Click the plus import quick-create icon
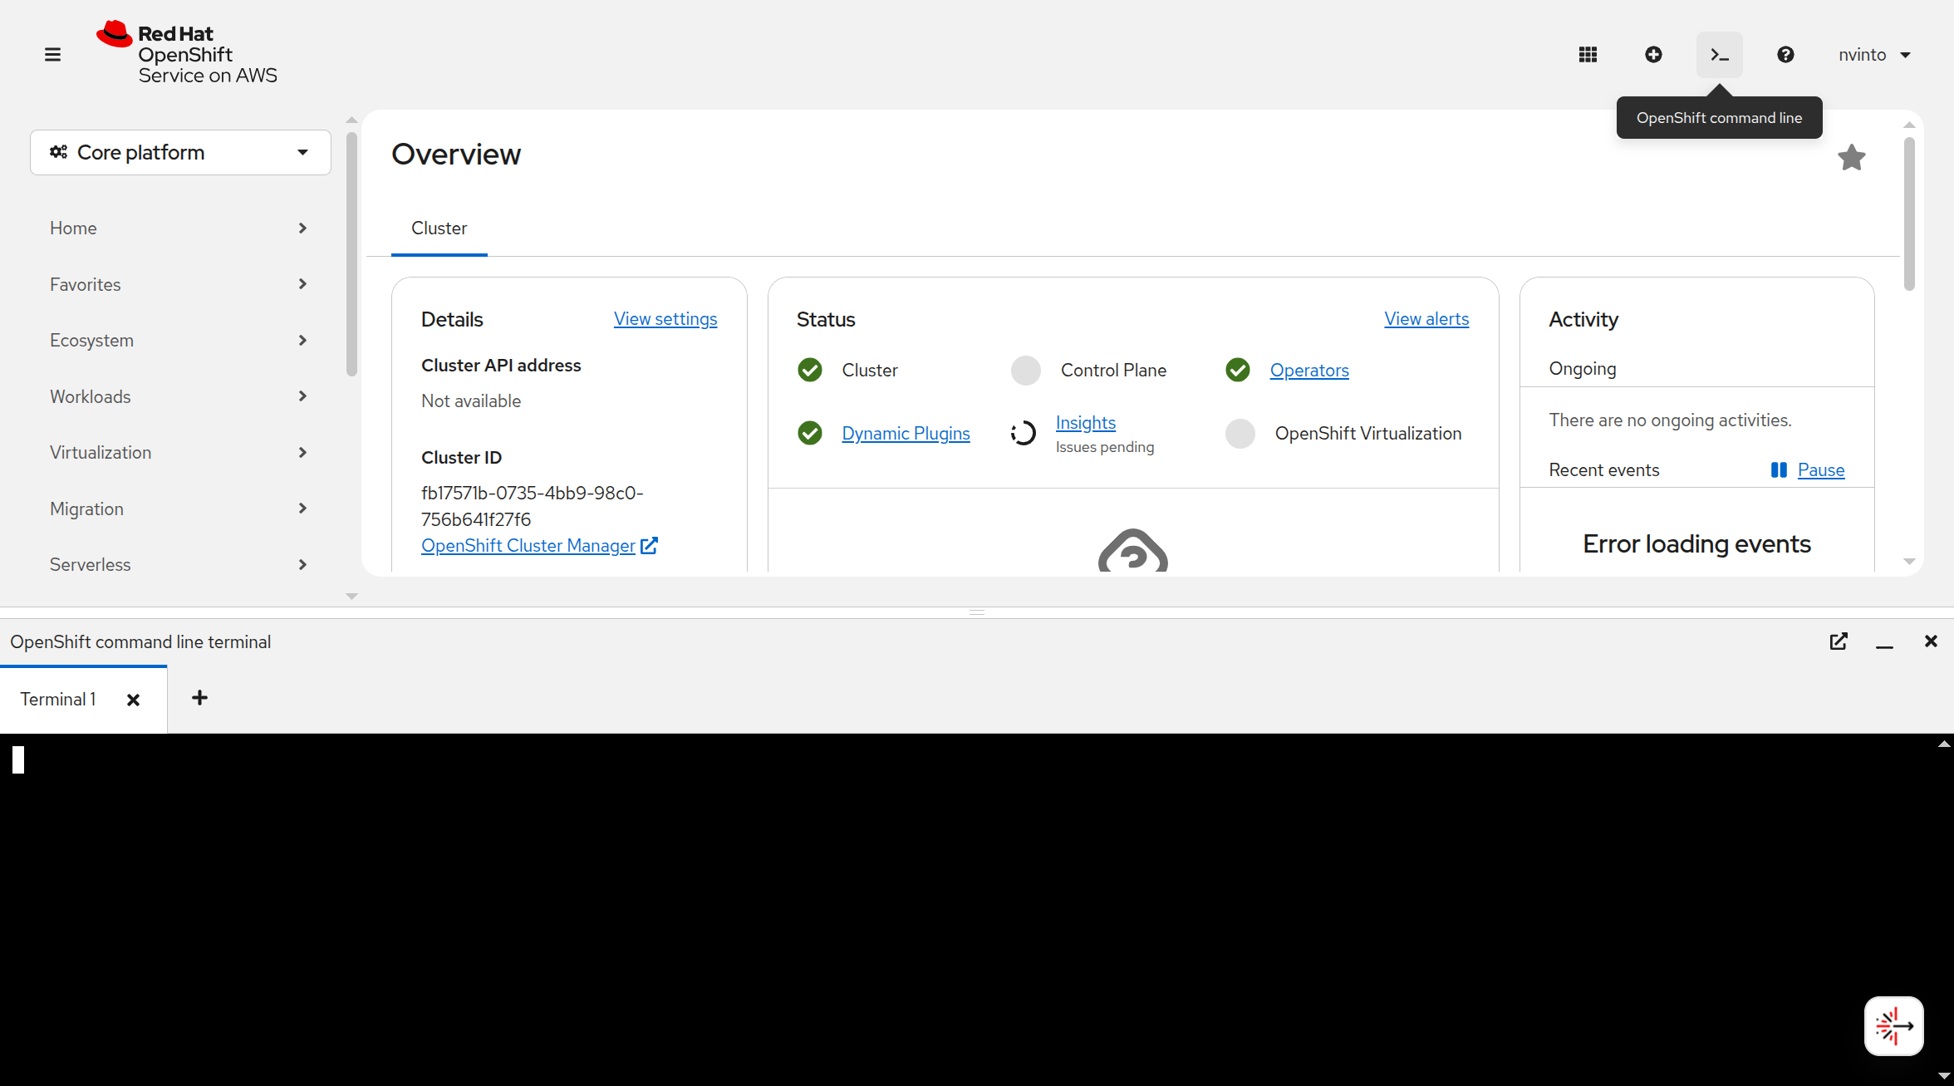 click(x=1653, y=55)
